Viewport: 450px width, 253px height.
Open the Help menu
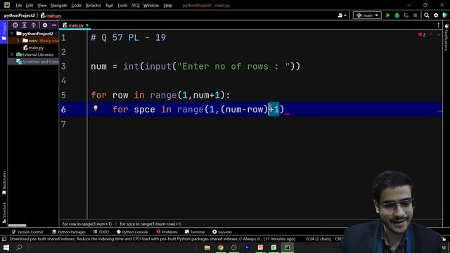pos(167,5)
